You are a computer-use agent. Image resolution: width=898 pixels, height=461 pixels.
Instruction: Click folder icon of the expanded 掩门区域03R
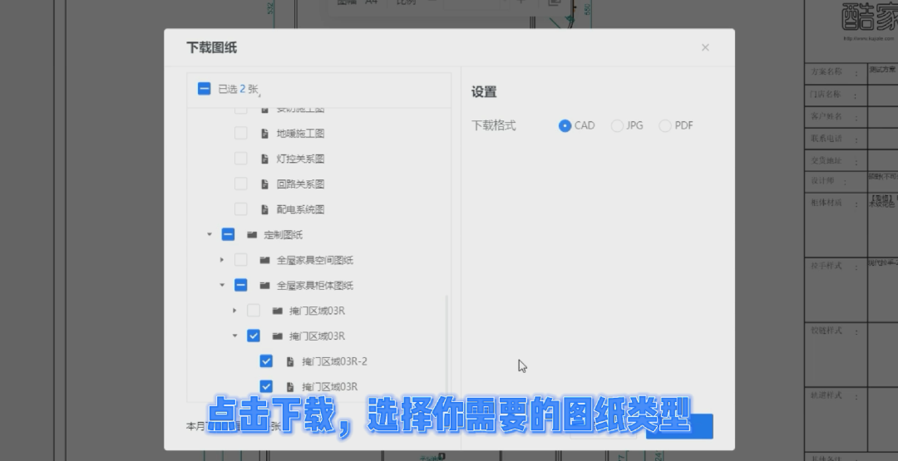pyautogui.click(x=277, y=336)
